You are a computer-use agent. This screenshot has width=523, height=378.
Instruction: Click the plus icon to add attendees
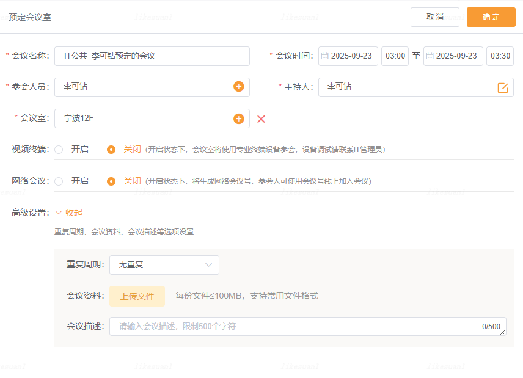(238, 87)
